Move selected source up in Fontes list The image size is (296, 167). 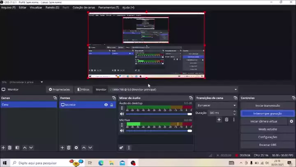(x=84, y=147)
